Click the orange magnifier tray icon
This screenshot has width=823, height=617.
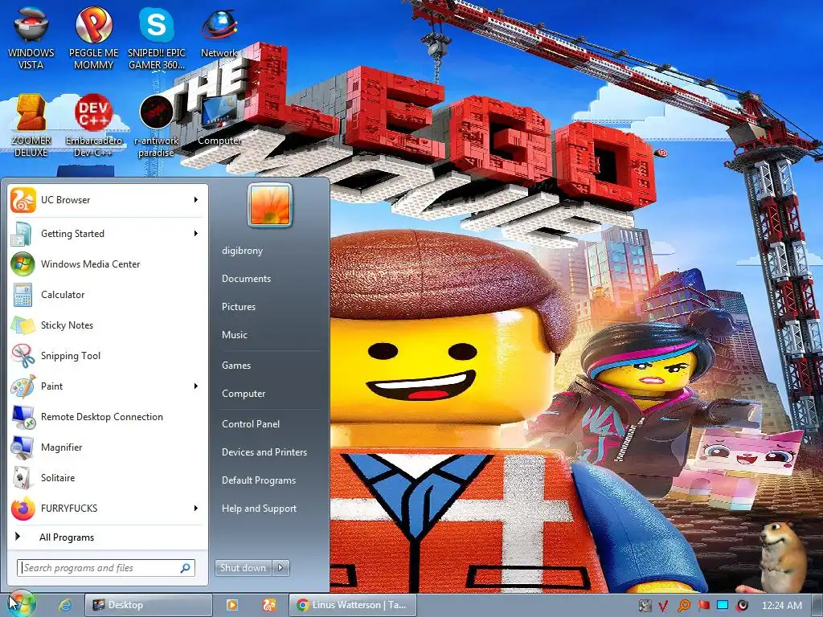pos(683,606)
